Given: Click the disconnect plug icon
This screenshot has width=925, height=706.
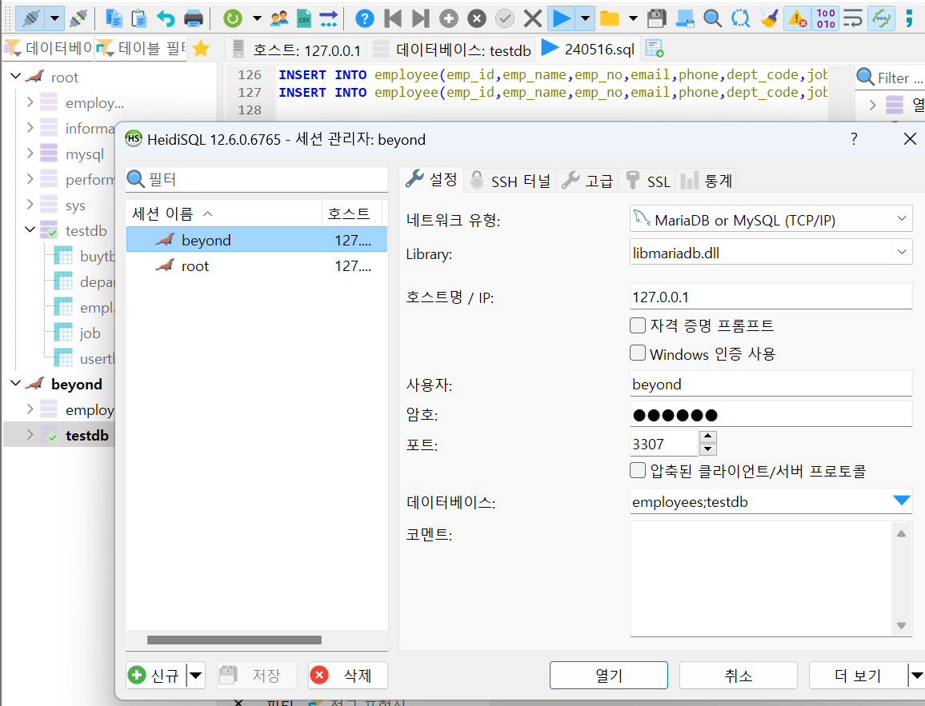Looking at the screenshot, I should coord(78,18).
